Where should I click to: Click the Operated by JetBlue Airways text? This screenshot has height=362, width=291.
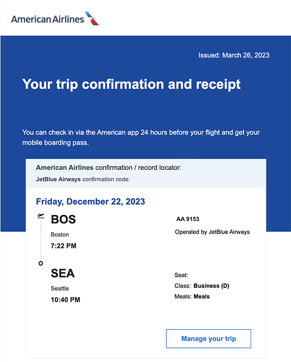click(212, 232)
